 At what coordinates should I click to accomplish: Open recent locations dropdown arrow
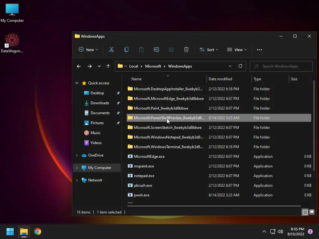(x=99, y=66)
